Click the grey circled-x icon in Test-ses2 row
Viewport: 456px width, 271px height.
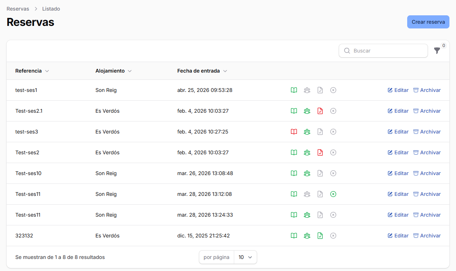click(333, 152)
